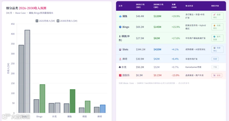Click the slot machine icon beside Slots
This screenshot has width=229, height=121.
pos(120,50)
